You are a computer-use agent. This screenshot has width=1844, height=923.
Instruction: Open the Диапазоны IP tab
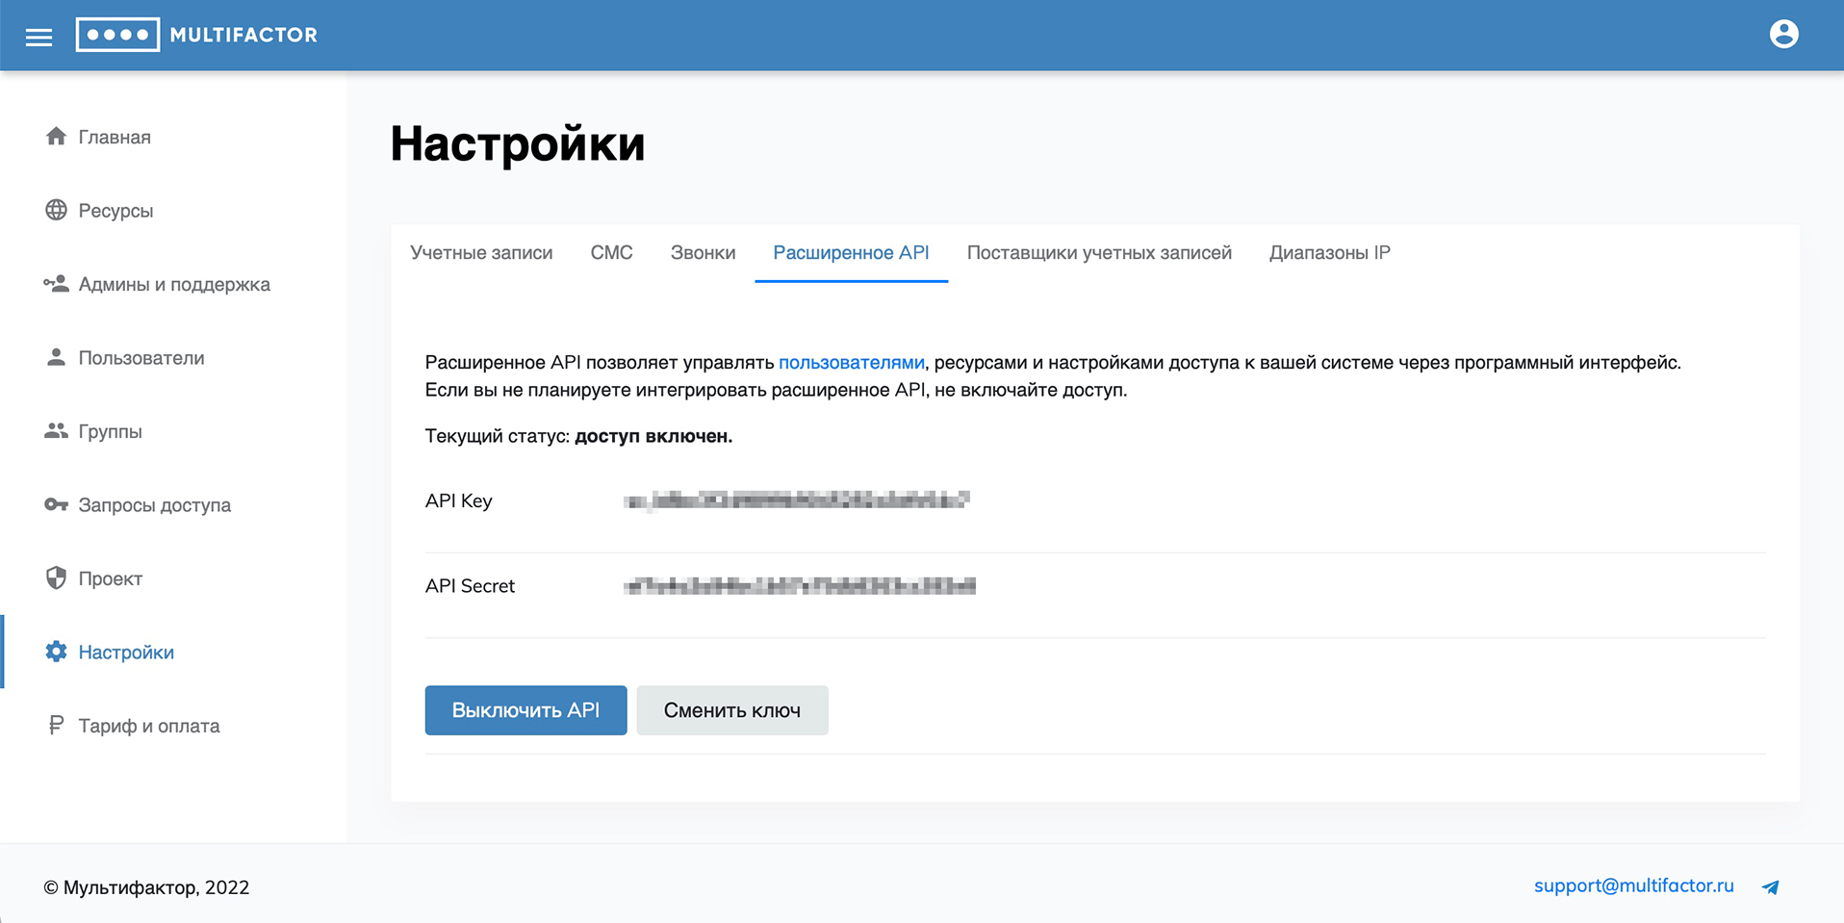pos(1329,253)
